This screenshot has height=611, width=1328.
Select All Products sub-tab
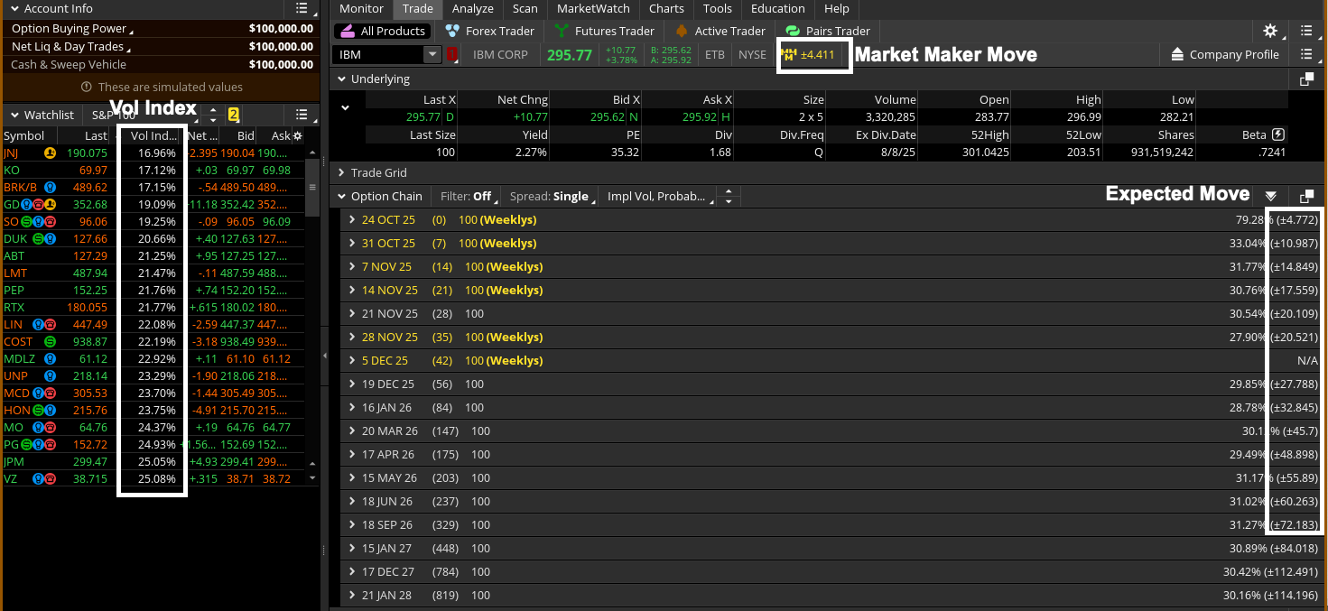381,31
